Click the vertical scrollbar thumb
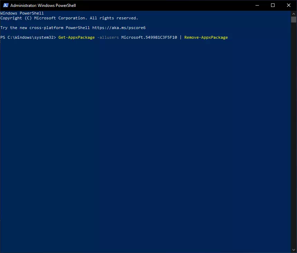The height and width of the screenshot is (253, 297). pos(294,19)
